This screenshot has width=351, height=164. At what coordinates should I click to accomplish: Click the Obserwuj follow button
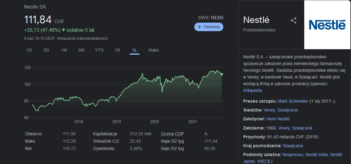[x=209, y=27]
